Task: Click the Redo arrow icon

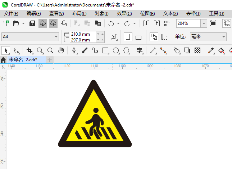Action: 127,23
